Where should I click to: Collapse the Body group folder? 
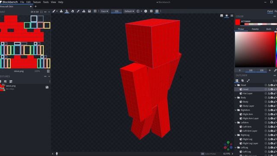tap(235, 97)
